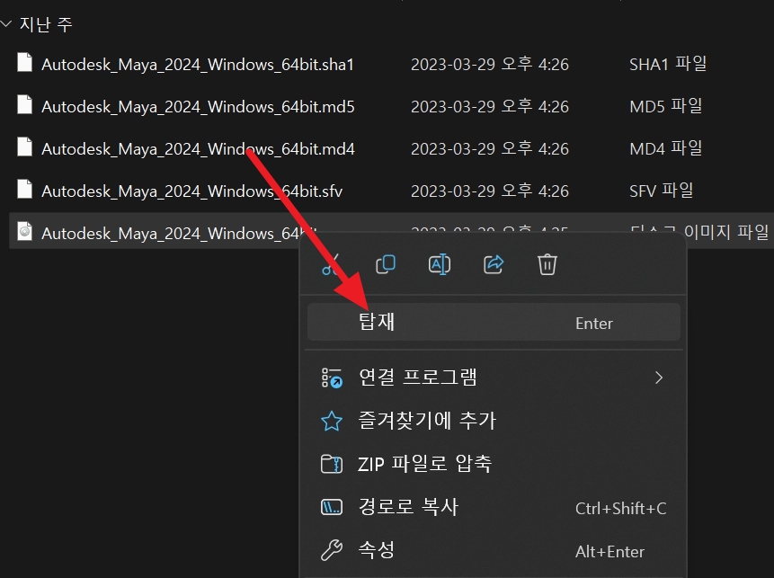Open 속성 from context menu
Screen dimensions: 774x578
(494, 550)
